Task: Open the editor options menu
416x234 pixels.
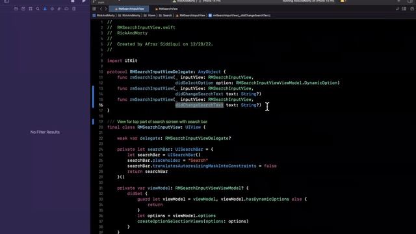Action: [x=404, y=8]
